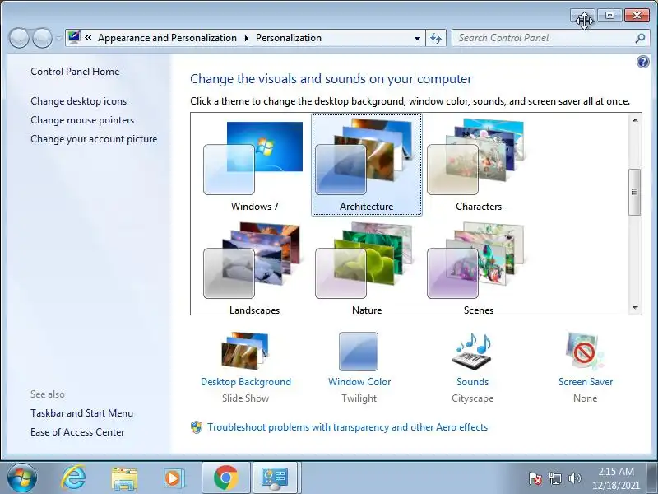Click the search magnifier icon
Viewport: 658px width, 494px height.
640,38
